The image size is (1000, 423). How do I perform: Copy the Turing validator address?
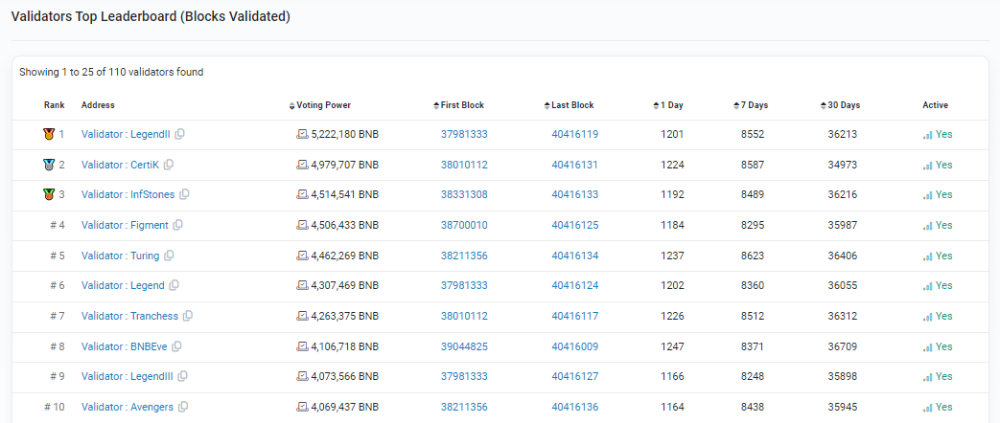coord(169,256)
